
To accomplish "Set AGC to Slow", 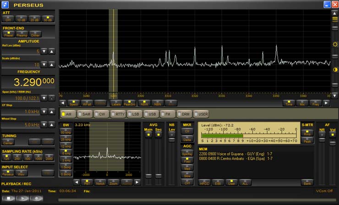I will click(187, 175).
